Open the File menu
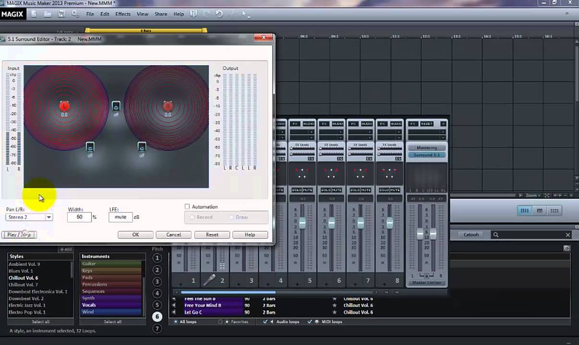Image resolution: width=579 pixels, height=345 pixels. pyautogui.click(x=90, y=14)
